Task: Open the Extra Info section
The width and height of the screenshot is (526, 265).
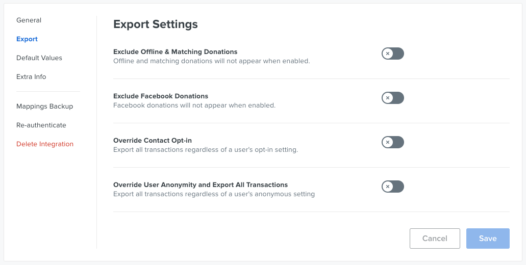Action: click(x=31, y=77)
